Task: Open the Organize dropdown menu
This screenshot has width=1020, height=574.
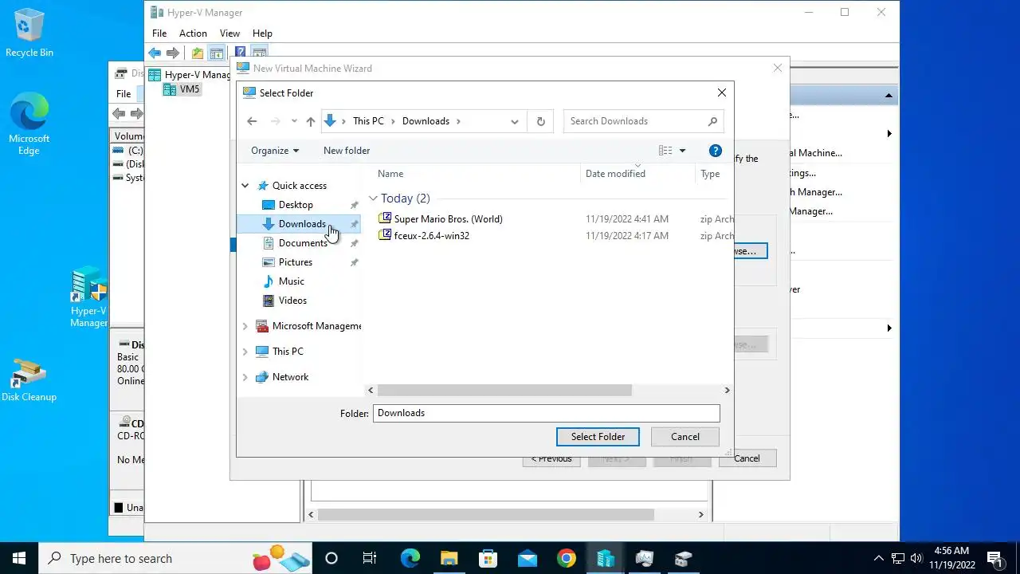Action: coord(275,151)
